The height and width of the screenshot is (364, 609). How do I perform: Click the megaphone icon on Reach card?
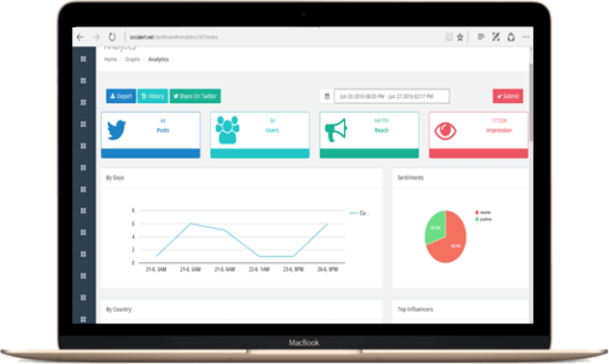pyautogui.click(x=336, y=130)
